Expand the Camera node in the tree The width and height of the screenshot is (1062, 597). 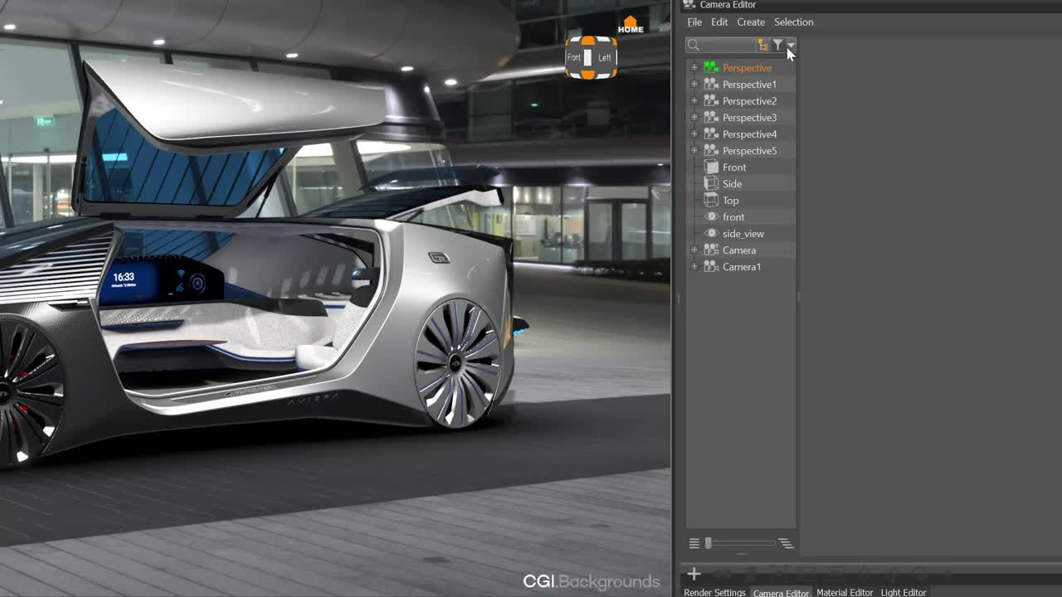click(694, 250)
